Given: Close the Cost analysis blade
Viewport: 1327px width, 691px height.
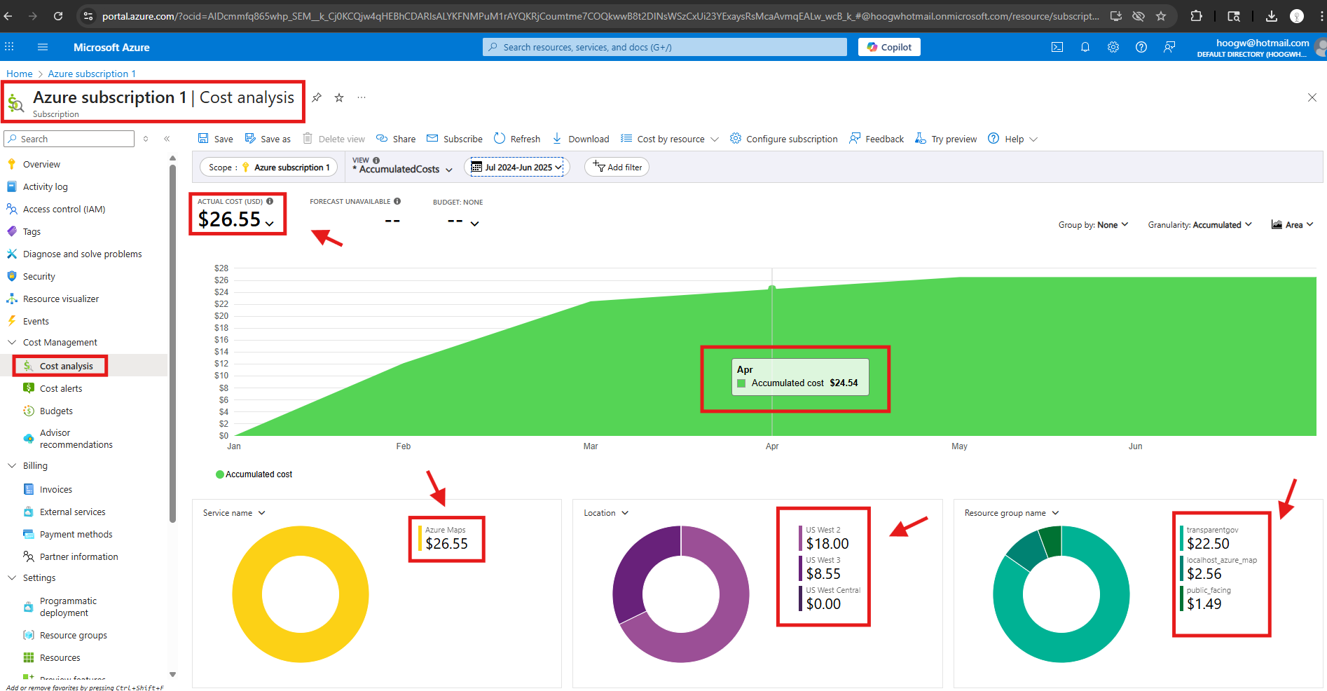Looking at the screenshot, I should pyautogui.click(x=1312, y=97).
